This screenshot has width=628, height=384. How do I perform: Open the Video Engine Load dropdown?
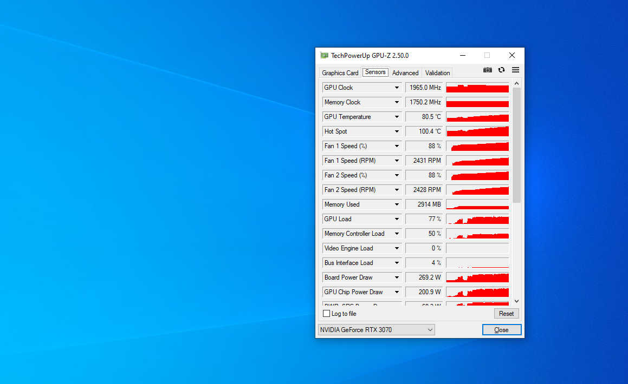pyautogui.click(x=397, y=248)
